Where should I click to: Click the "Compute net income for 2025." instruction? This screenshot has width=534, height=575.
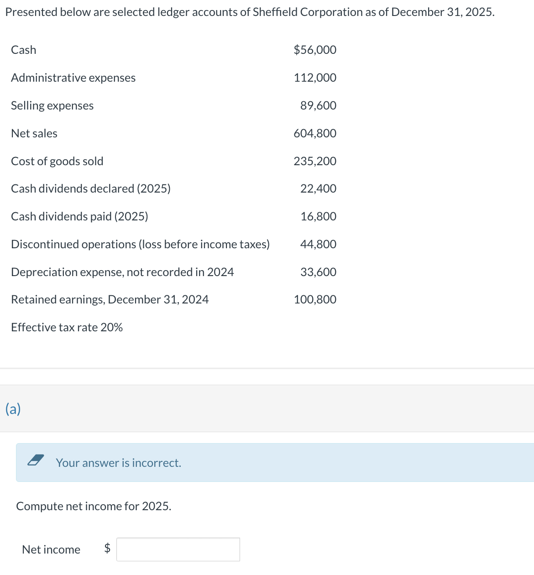94,506
